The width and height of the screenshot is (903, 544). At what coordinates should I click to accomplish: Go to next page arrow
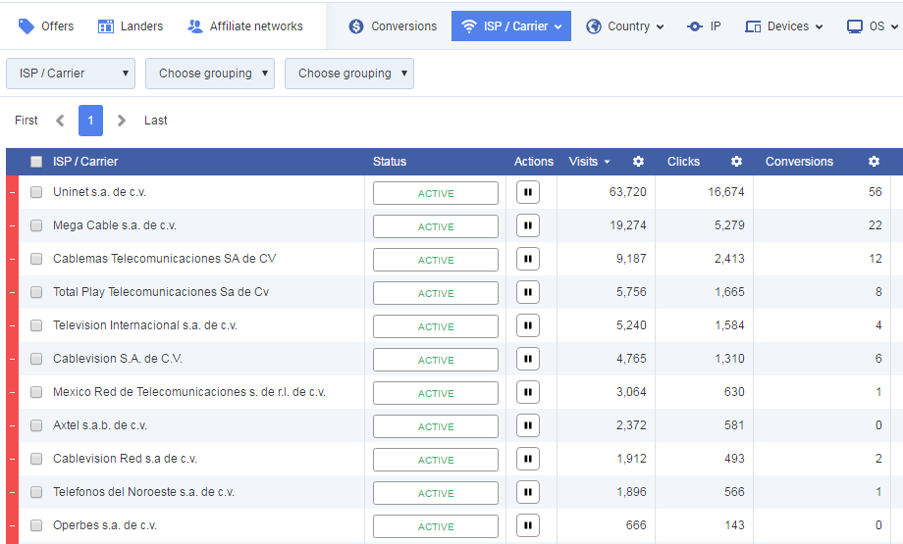[121, 121]
